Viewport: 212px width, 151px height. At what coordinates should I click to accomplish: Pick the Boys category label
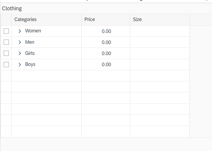(30, 64)
